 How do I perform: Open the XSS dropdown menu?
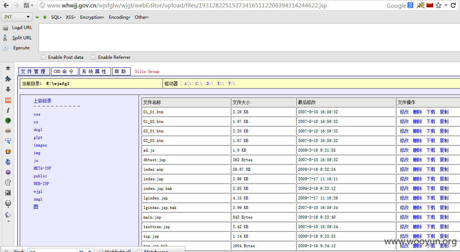(x=71, y=17)
